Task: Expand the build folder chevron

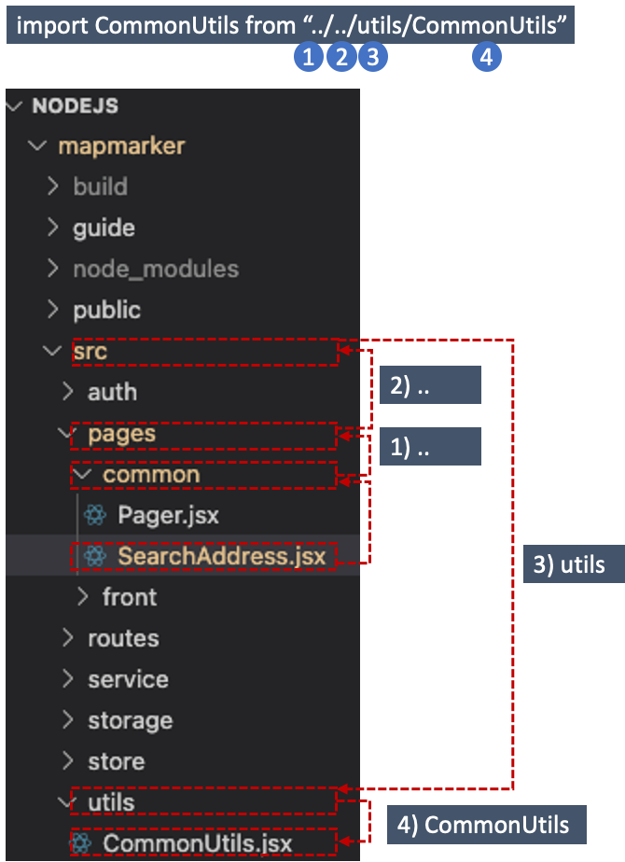Action: 53,187
